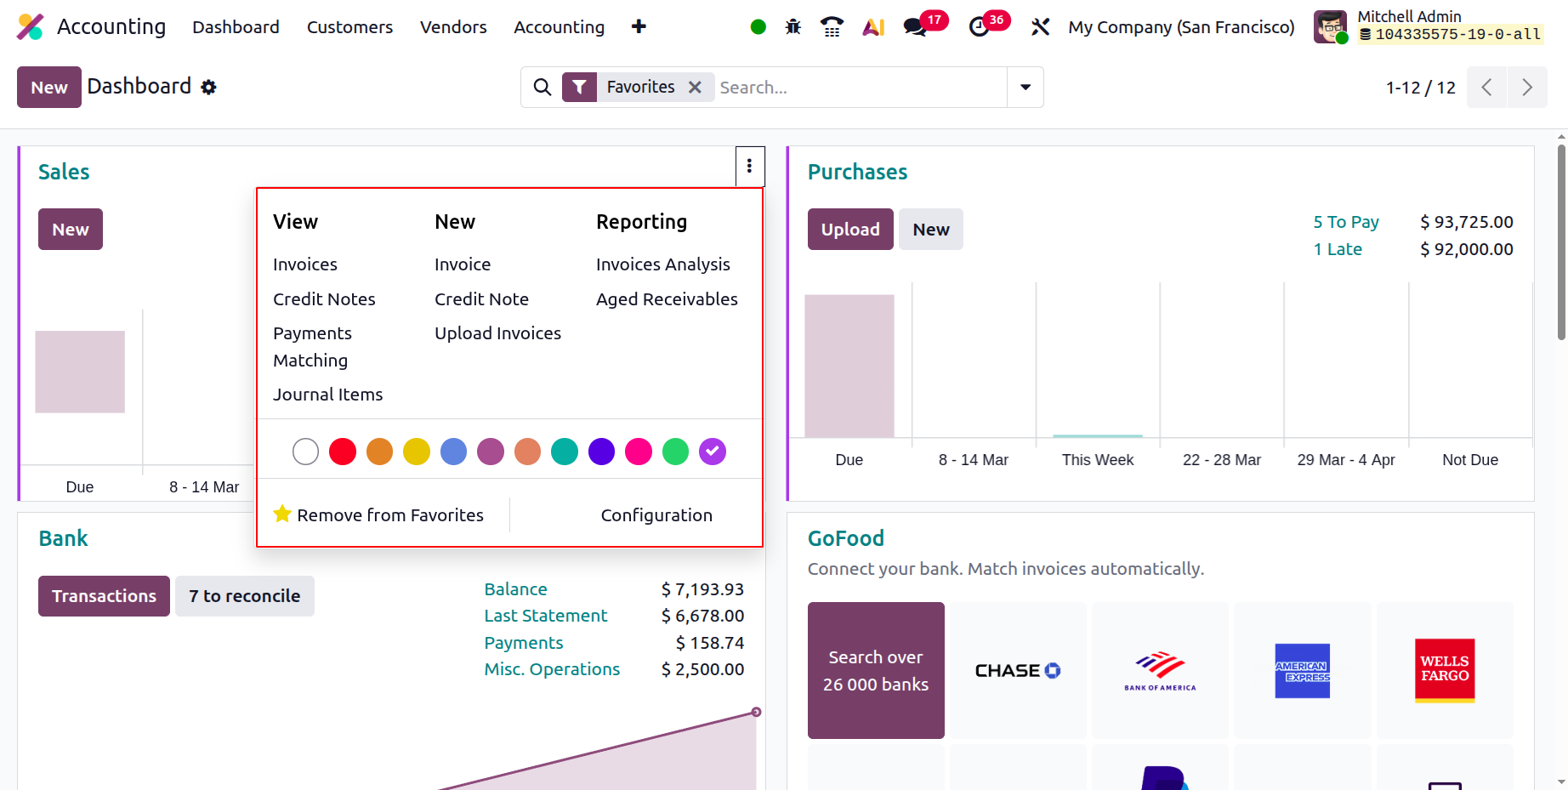Open the My Company (San Francisco) switcher

pyautogui.click(x=1181, y=27)
